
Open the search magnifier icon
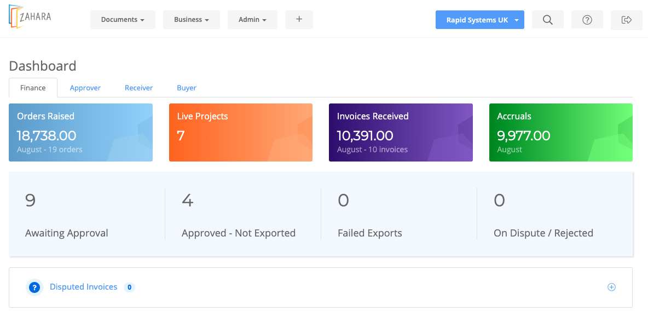coord(547,20)
